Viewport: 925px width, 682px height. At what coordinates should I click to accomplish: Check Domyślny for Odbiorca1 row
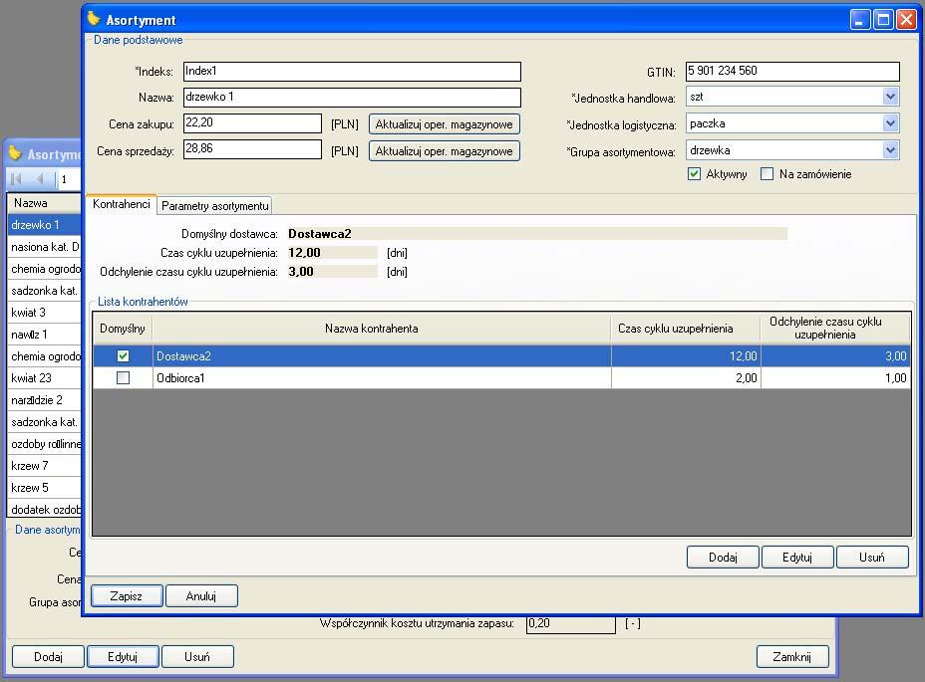click(x=123, y=378)
